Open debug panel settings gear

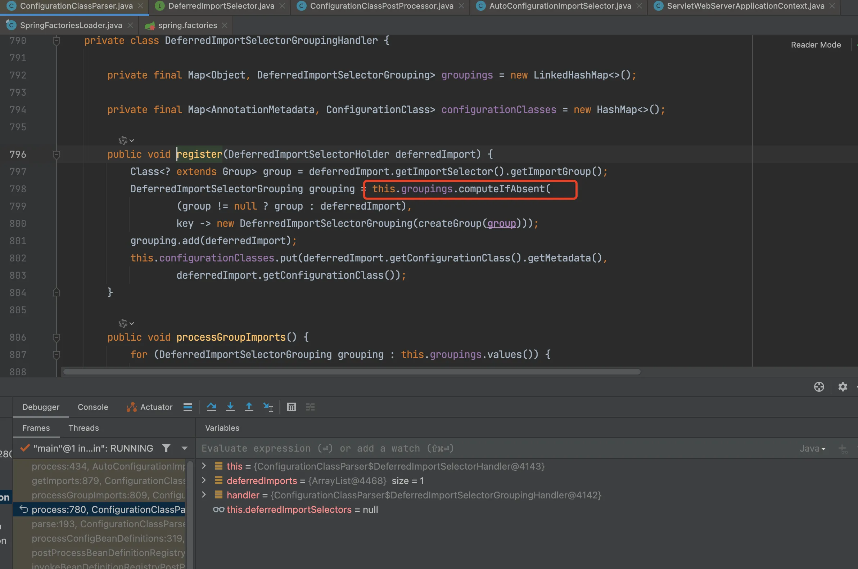[843, 387]
